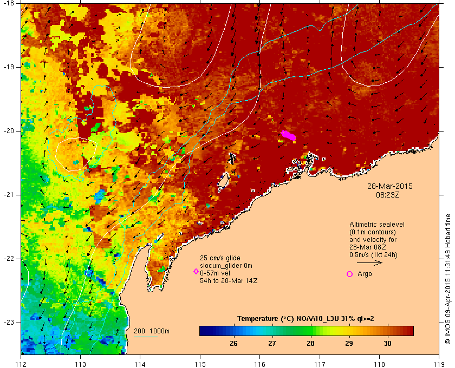
Task: Click the magenta glider diamond legend marker
Action: click(196, 272)
